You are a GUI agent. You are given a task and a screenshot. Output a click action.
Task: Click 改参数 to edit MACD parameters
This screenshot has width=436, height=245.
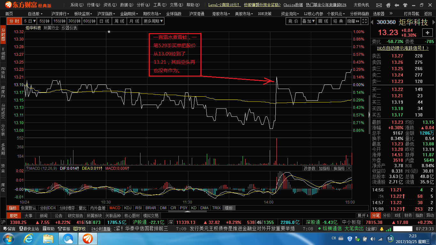pyautogui.click(x=310, y=168)
